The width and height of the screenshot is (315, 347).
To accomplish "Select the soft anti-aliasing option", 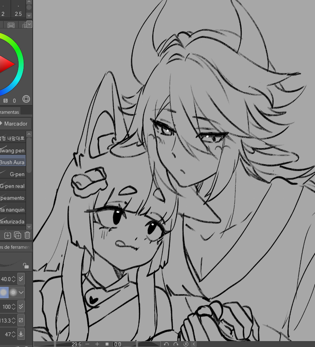I will tap(13, 293).
